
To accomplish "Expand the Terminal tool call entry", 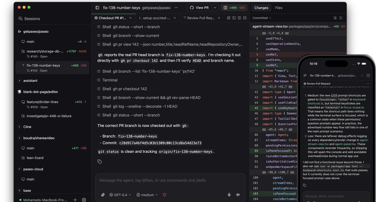I will tap(107, 80).
